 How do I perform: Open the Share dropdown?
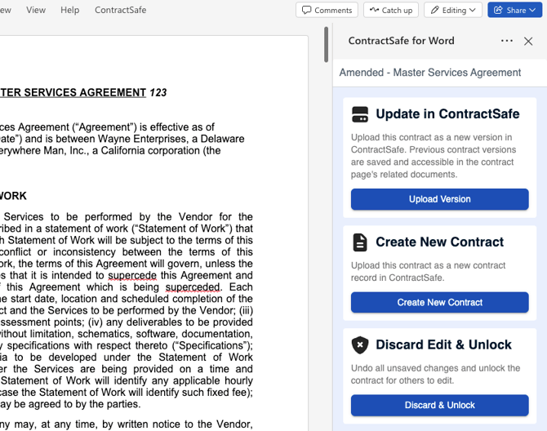point(514,10)
